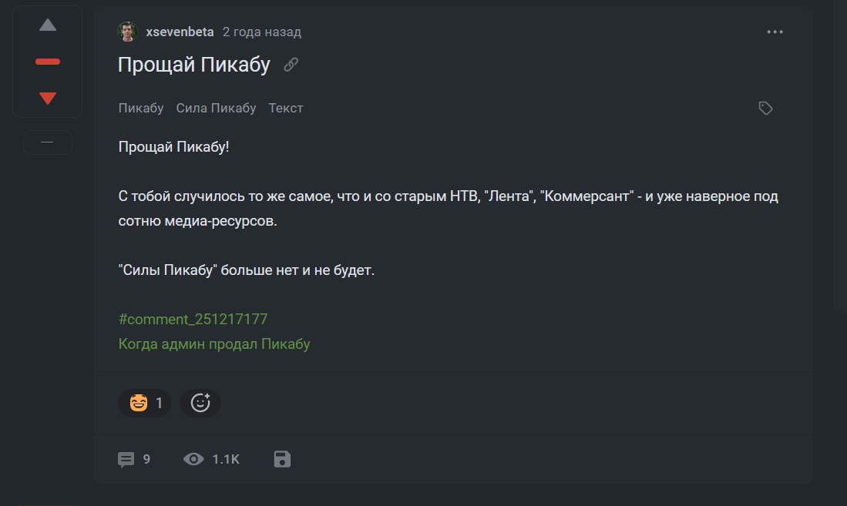847x506 pixels.
Task: Copy post link via chain icon
Action: coord(291,65)
